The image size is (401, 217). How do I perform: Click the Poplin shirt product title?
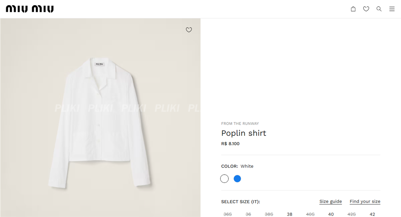[244, 133]
